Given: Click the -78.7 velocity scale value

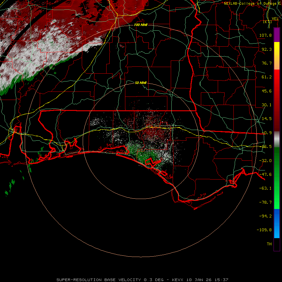Looking at the screenshot, I should point(265,202).
